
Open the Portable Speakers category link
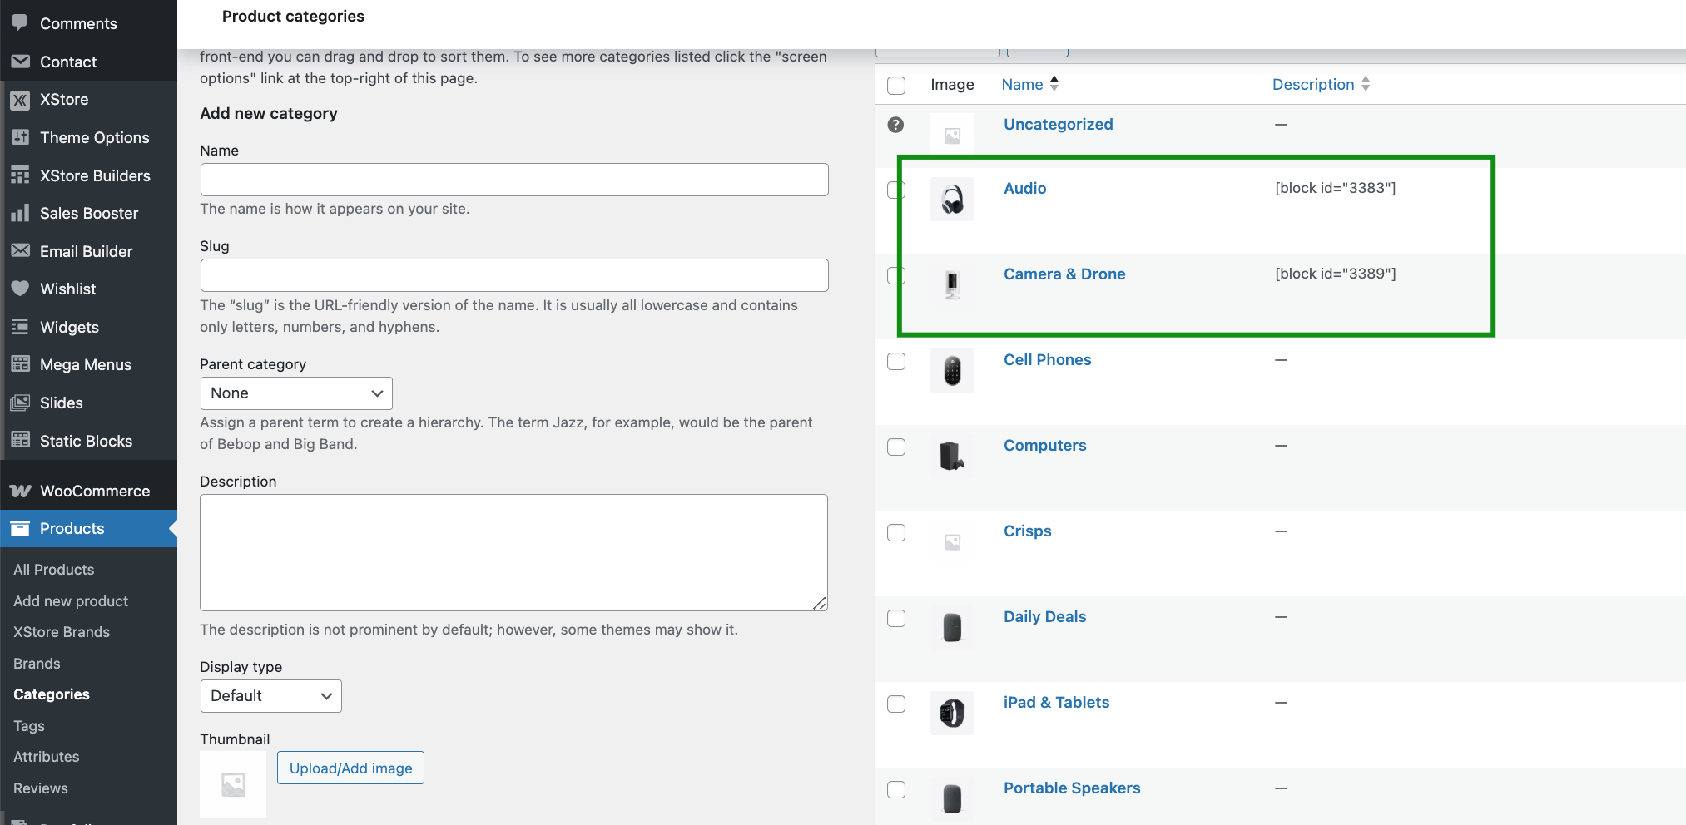1072,788
